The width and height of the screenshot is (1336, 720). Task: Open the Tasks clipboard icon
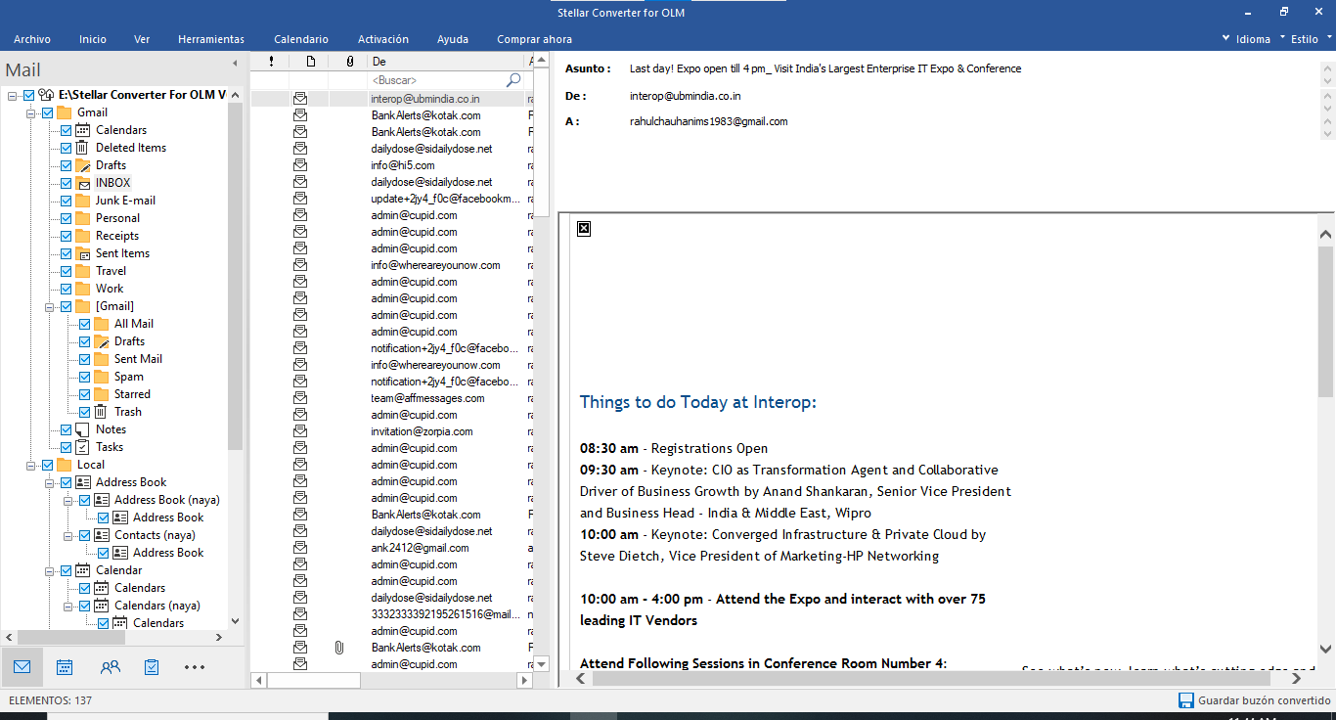(x=152, y=667)
